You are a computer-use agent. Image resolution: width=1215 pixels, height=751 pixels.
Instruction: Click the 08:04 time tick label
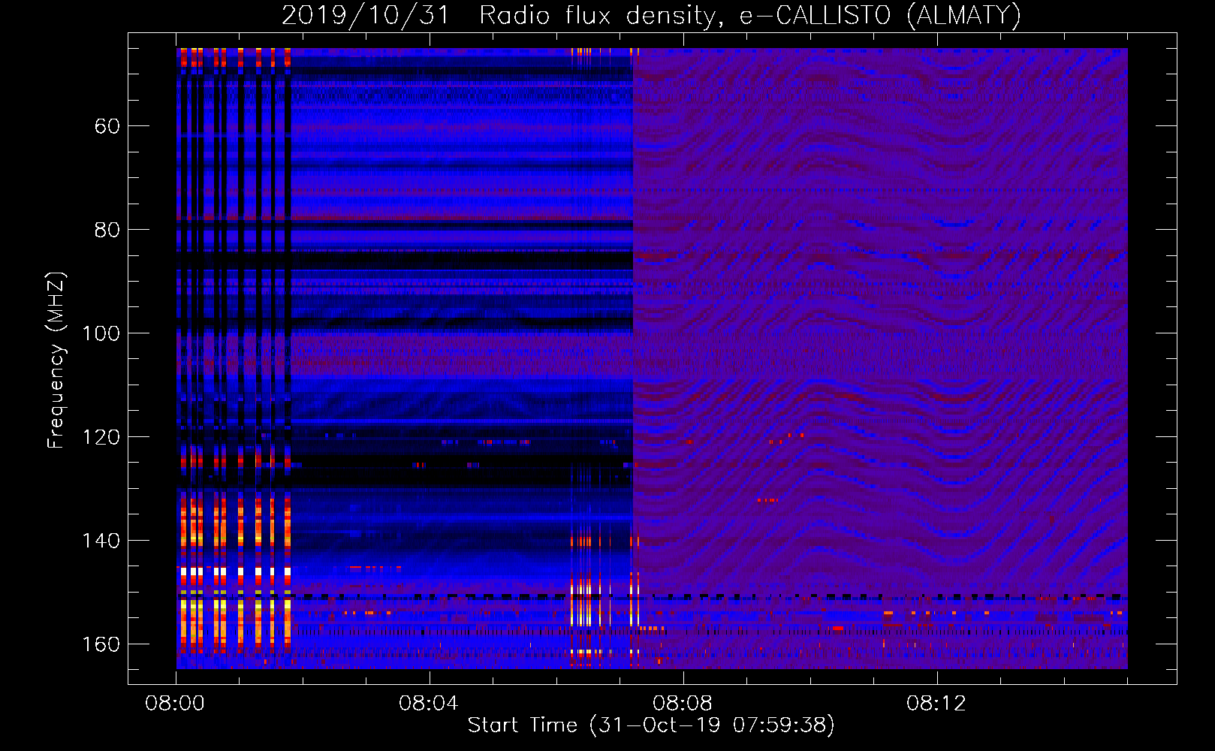tap(429, 704)
